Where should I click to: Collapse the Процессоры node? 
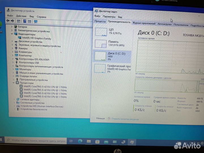tap(14, 83)
